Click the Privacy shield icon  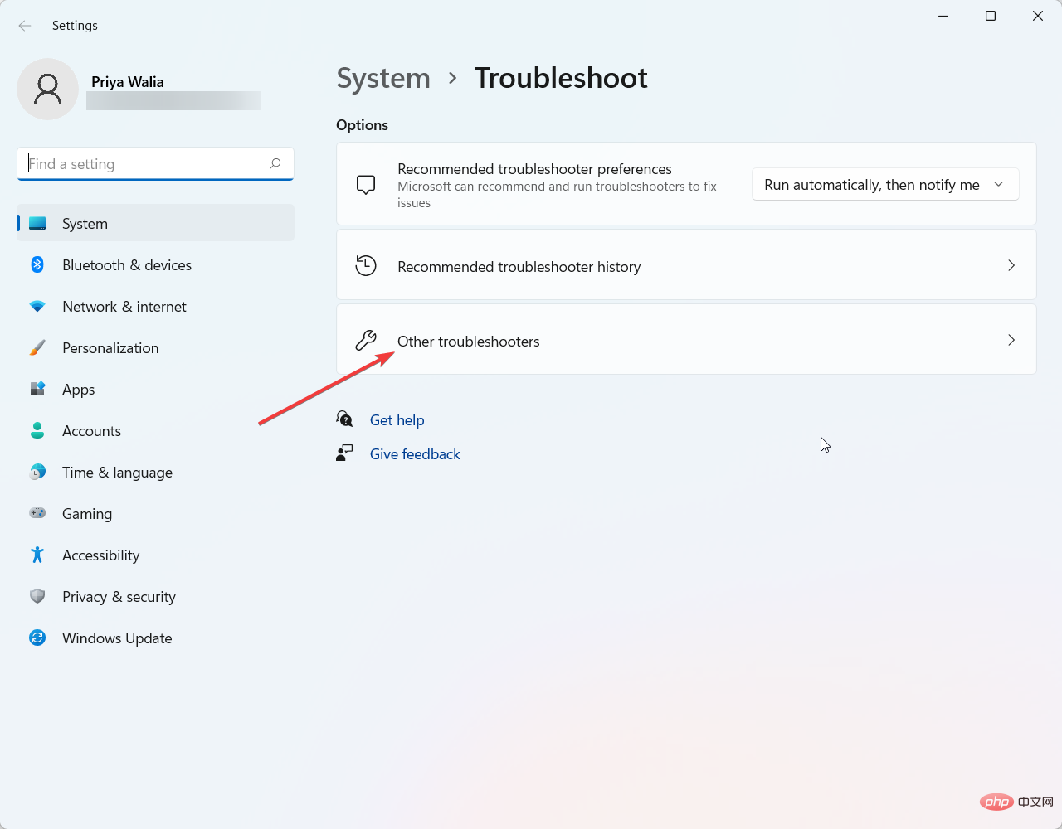point(37,596)
